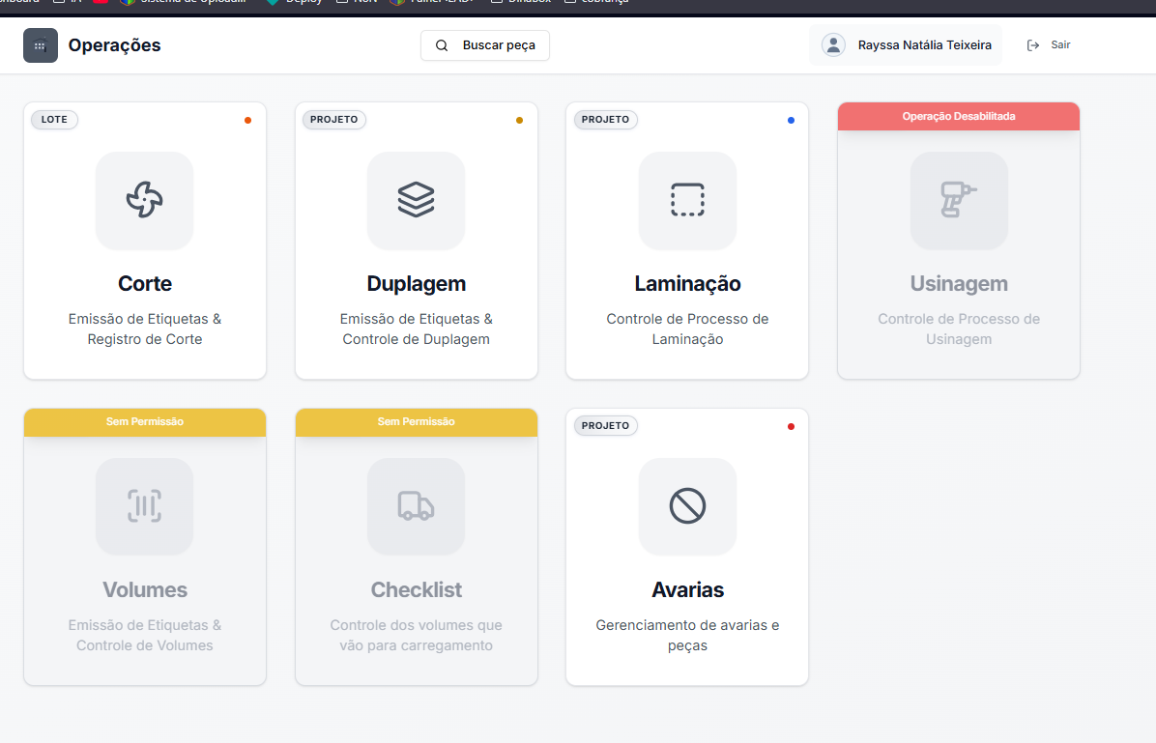
Task: Click the Usinagem drill icon
Action: pos(958,200)
